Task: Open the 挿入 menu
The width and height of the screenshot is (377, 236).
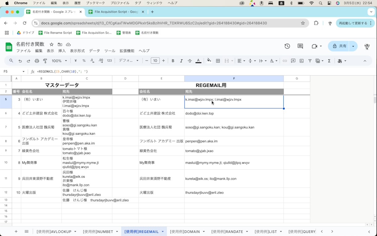Action: pyautogui.click(x=62, y=51)
